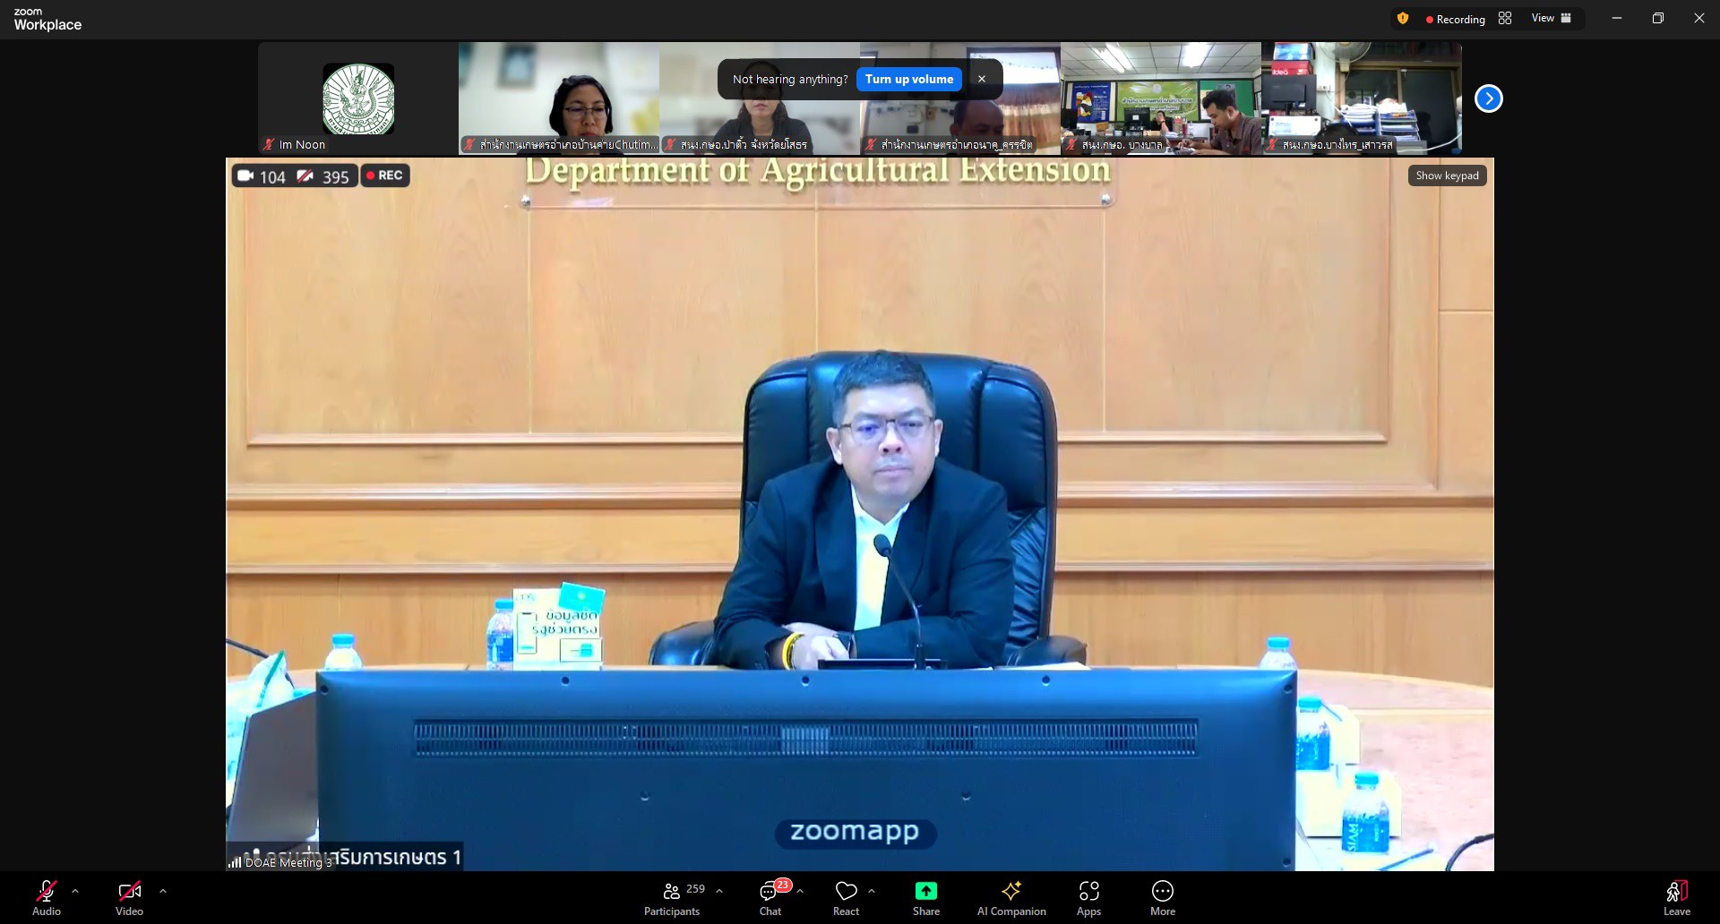1720x924 pixels.
Task: Click the security shield icon
Action: [1403, 19]
